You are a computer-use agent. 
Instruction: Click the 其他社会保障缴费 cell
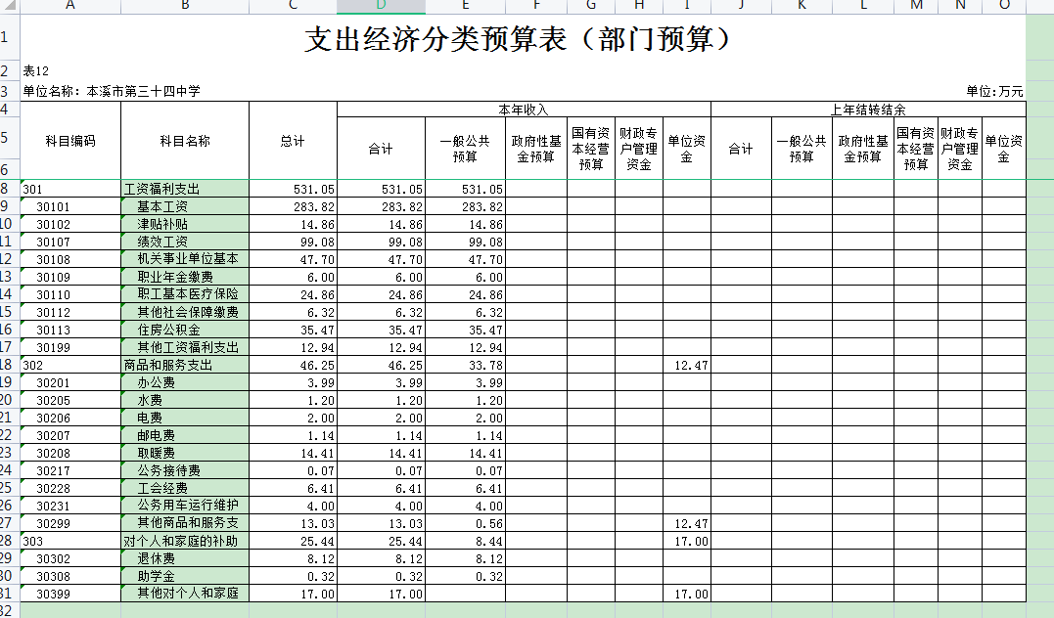click(x=185, y=312)
